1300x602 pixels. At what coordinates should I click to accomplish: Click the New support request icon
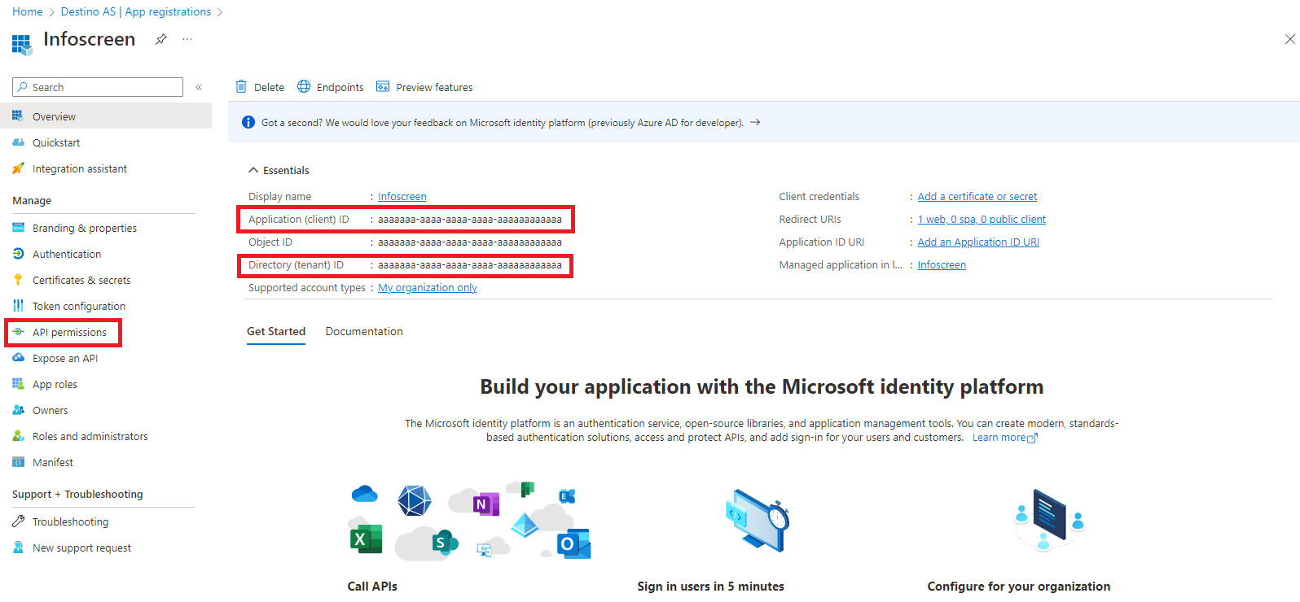pyautogui.click(x=18, y=547)
